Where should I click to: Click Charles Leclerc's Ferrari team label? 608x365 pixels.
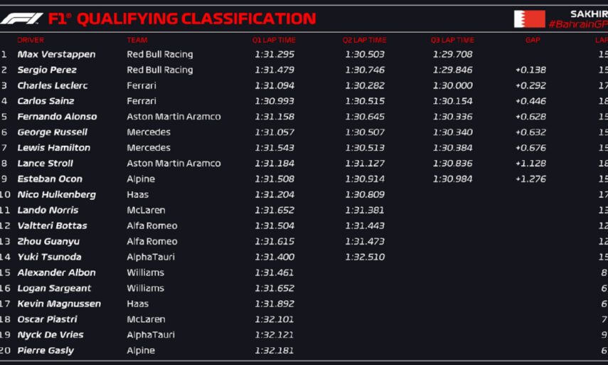point(142,85)
